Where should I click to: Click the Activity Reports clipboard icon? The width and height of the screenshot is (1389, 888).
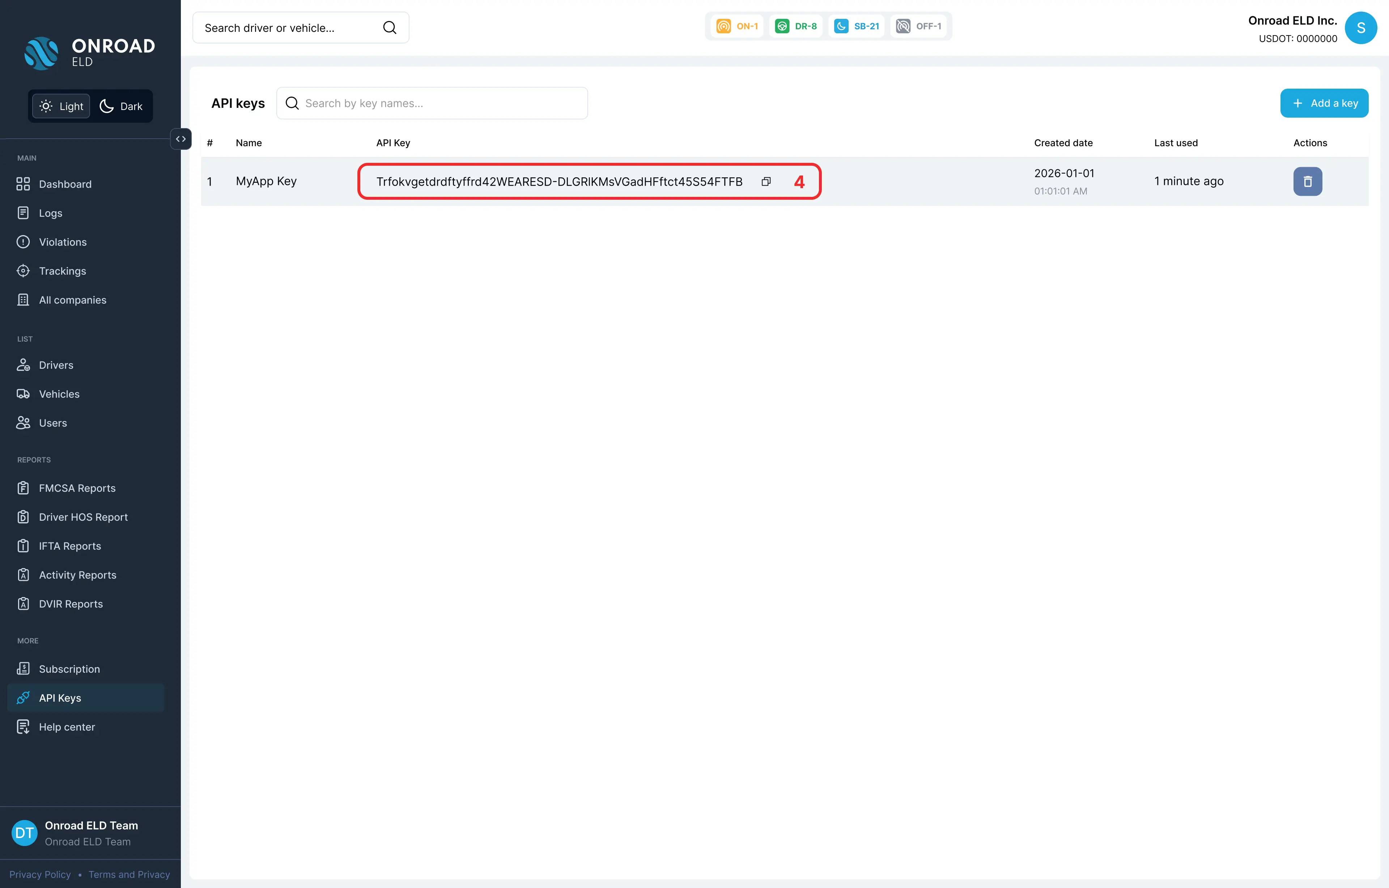23,575
